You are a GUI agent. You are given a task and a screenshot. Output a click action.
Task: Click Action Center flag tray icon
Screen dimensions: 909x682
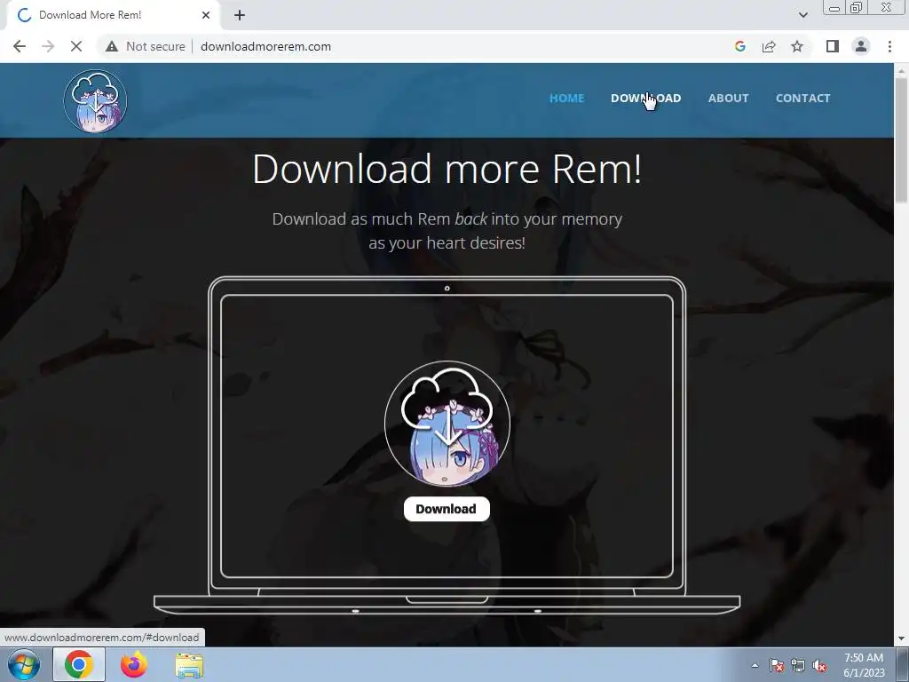click(777, 665)
